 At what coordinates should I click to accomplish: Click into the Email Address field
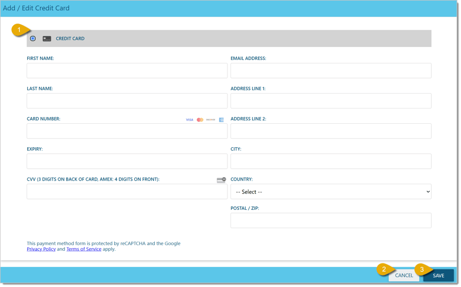(331, 71)
